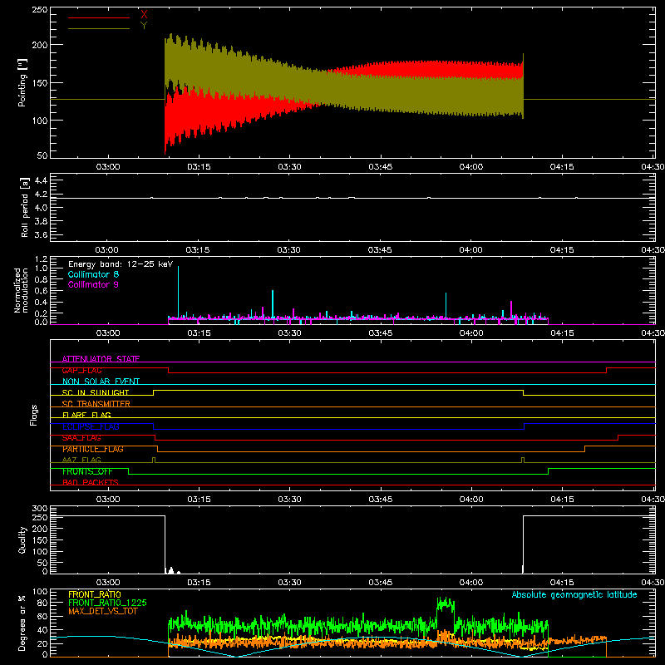Click the "Collimator 8" legend entry
The width and height of the screenshot is (665, 665).
[x=93, y=274]
